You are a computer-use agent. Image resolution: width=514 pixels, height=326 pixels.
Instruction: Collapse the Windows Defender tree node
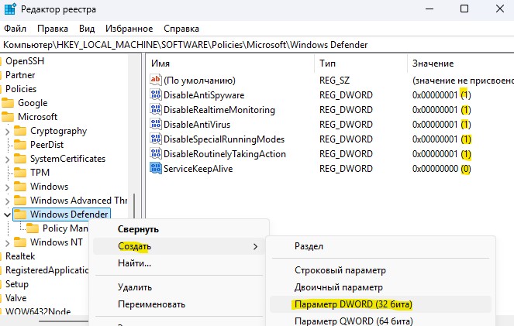pos(7,214)
